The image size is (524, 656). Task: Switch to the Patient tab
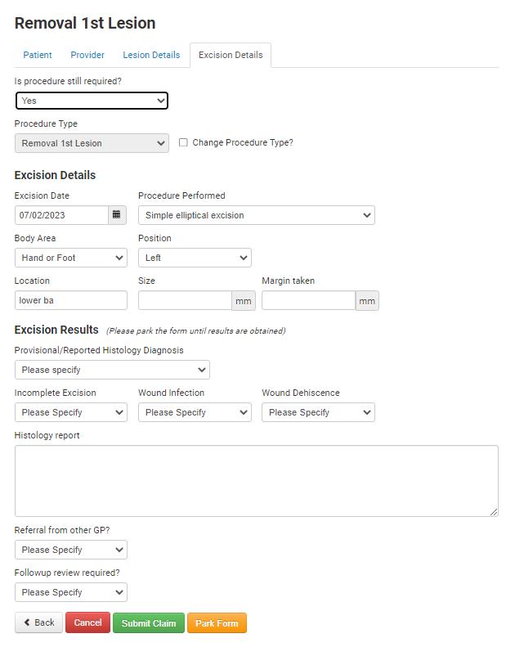(x=38, y=55)
